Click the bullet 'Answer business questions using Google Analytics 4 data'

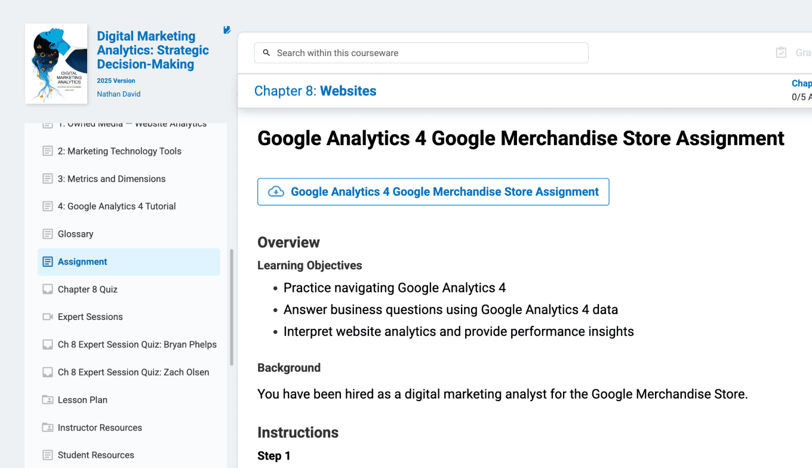(x=451, y=310)
